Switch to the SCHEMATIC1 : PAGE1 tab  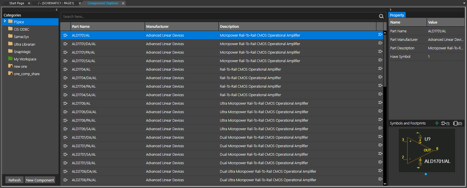click(56, 3)
